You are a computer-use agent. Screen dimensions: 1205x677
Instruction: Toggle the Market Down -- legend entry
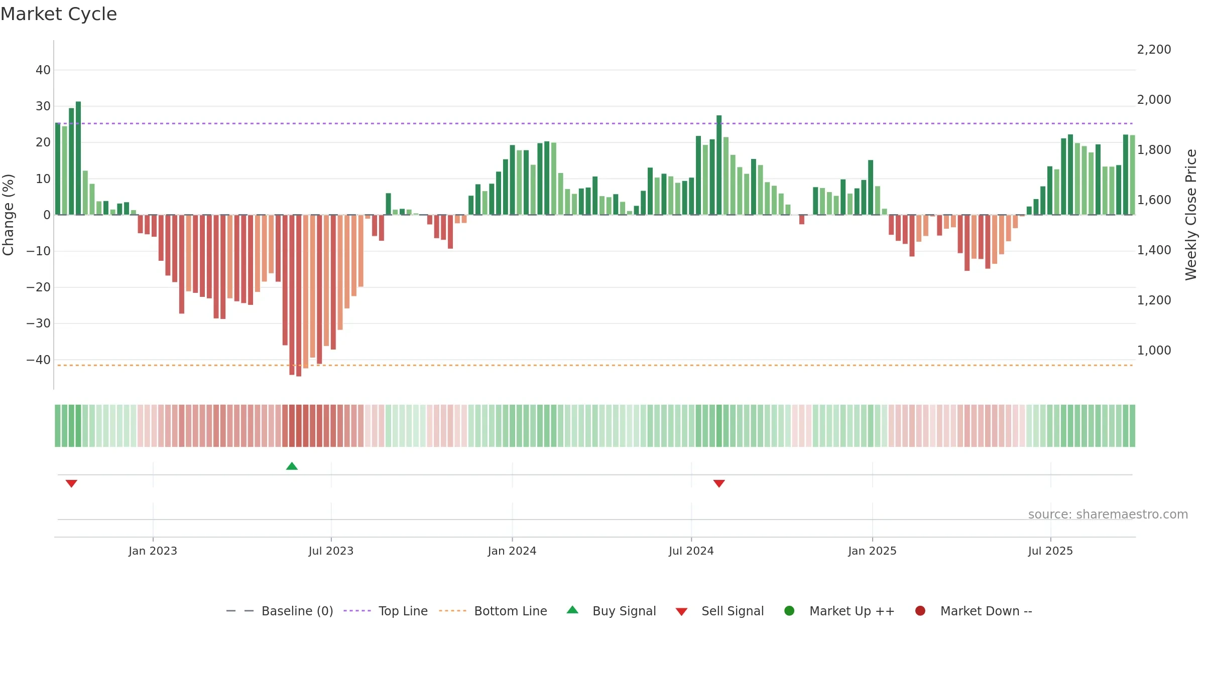(974, 611)
